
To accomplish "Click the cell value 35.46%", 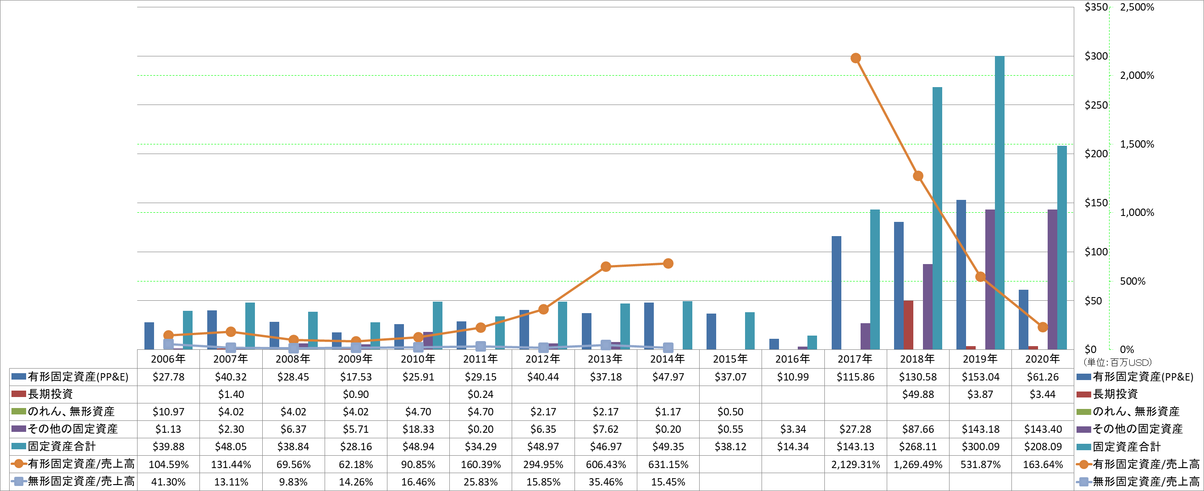I will [605, 481].
